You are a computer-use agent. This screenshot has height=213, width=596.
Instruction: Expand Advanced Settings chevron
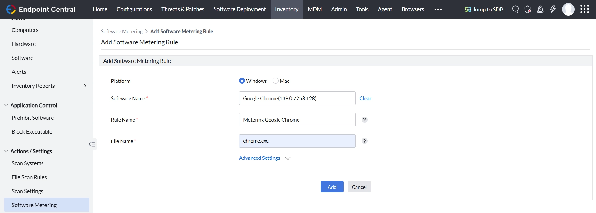point(288,158)
